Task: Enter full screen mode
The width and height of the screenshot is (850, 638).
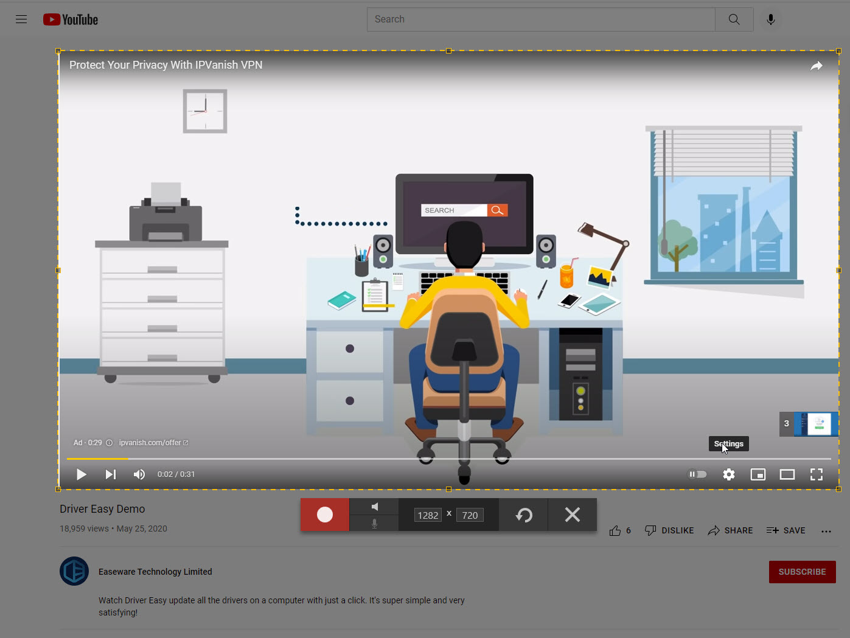Action: click(817, 474)
